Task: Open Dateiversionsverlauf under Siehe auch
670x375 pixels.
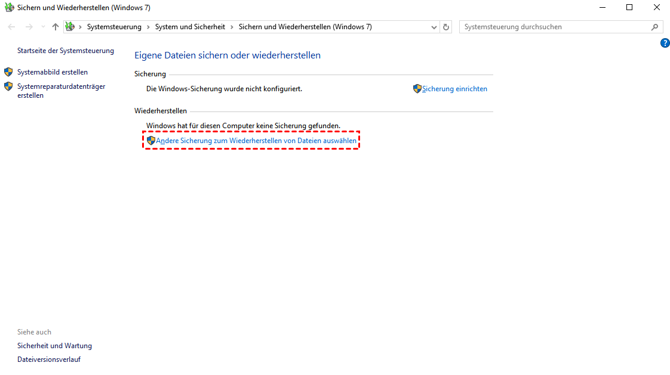Action: [x=49, y=359]
